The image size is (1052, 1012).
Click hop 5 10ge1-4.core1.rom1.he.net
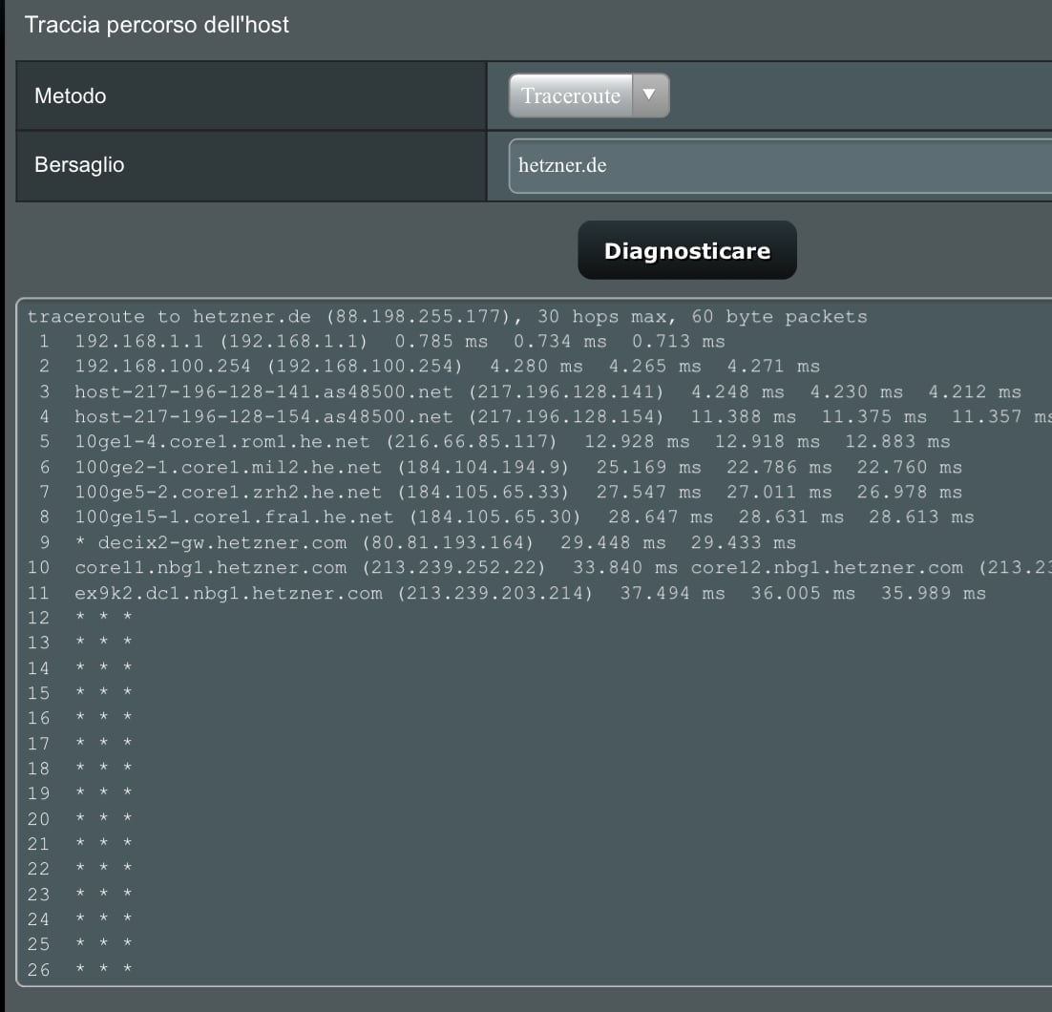click(222, 442)
